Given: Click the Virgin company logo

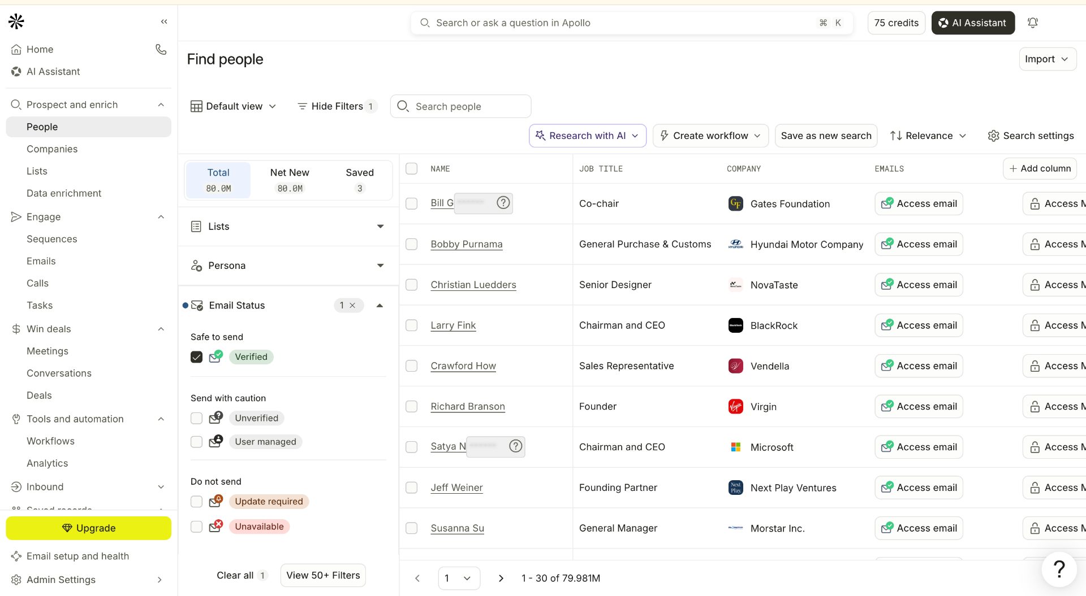Looking at the screenshot, I should [736, 406].
